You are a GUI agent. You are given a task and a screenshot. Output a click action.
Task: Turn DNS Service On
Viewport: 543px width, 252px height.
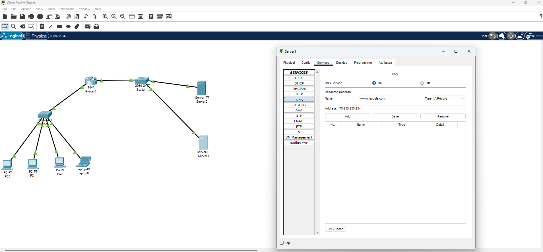(374, 83)
